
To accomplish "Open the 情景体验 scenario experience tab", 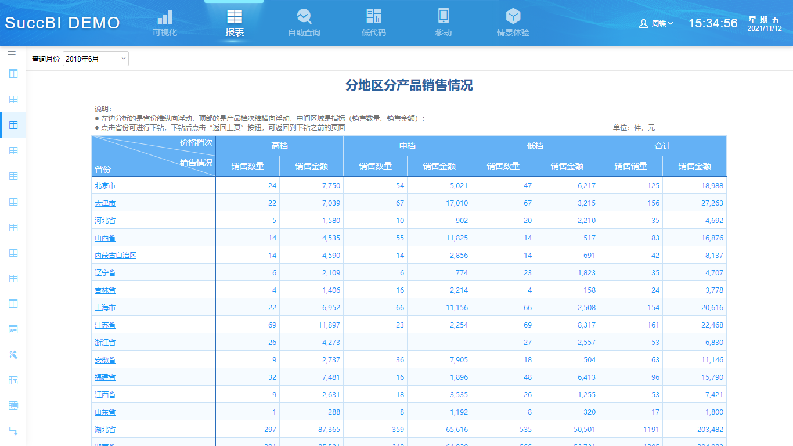I will coord(513,23).
